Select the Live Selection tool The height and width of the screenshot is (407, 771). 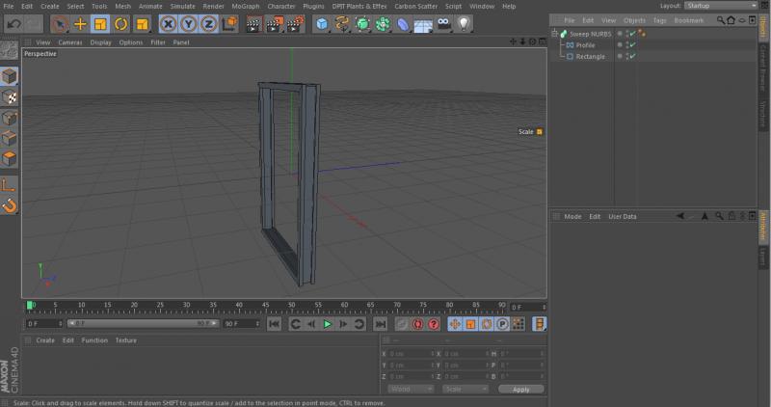[x=59, y=23]
